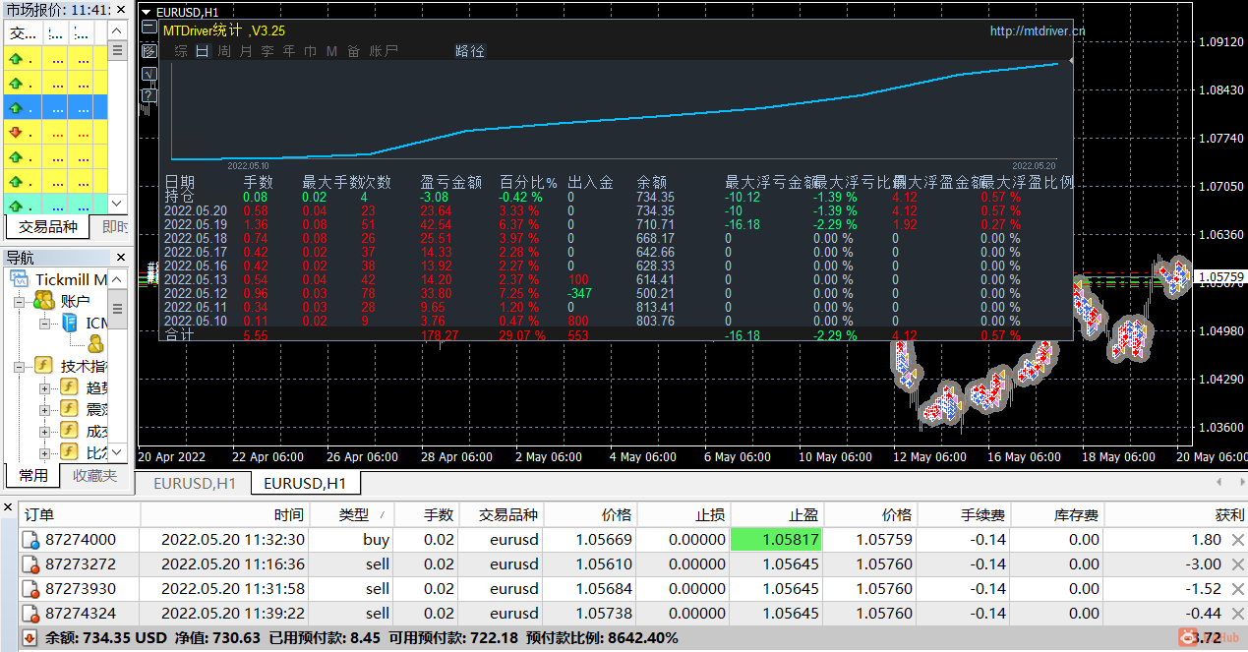The width and height of the screenshot is (1248, 652).
Task: Collapse the 技术指标 tree node
Action: (20, 366)
